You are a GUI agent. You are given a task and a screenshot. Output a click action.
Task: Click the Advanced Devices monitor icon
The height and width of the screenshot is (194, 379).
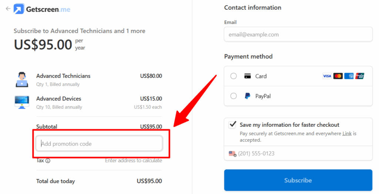[22, 102]
